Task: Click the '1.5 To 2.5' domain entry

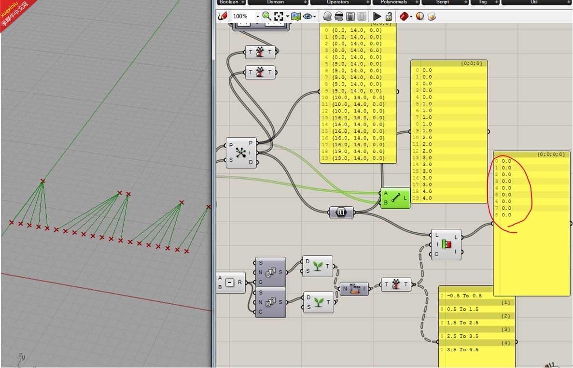Action: point(462,323)
